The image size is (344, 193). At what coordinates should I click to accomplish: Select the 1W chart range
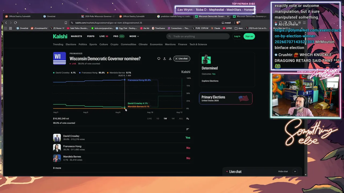coord(165,118)
